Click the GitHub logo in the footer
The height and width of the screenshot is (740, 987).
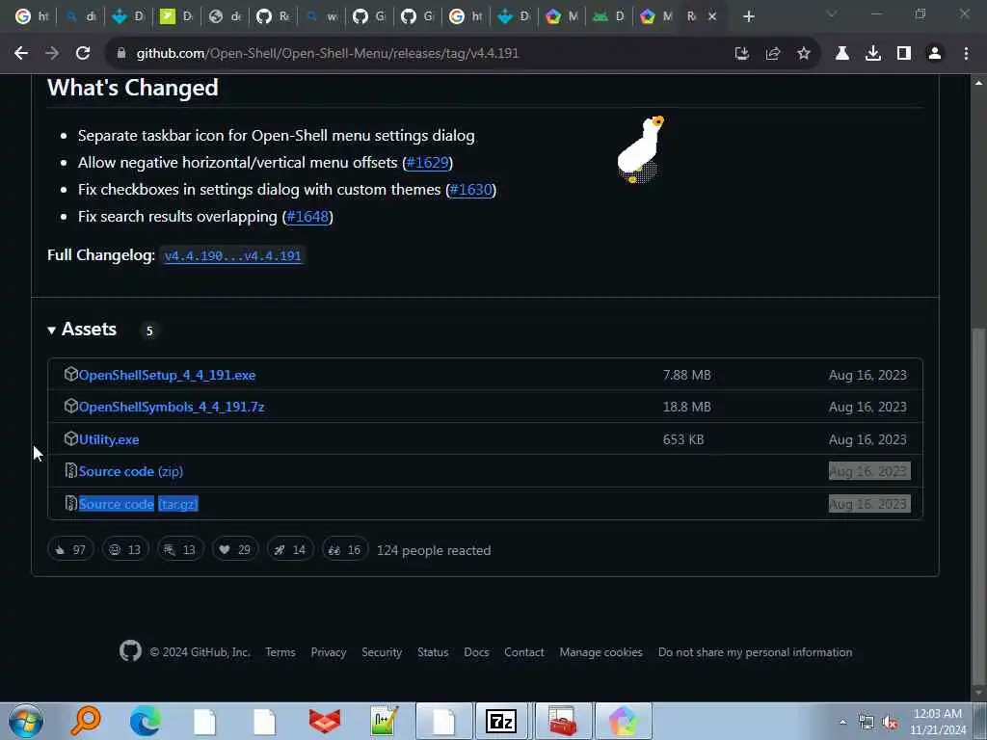[x=130, y=651]
